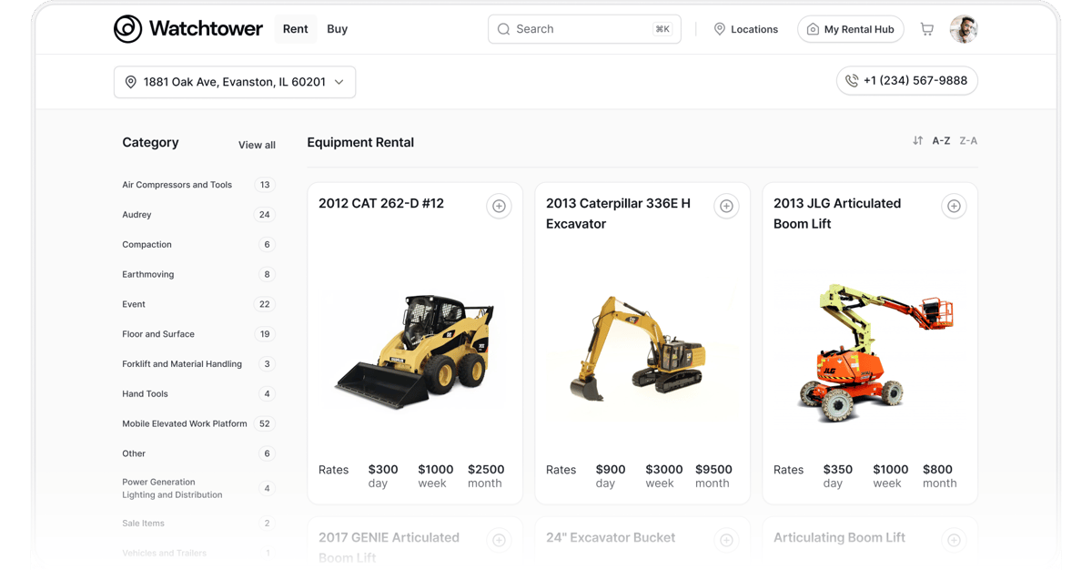Screen dimensions: 1092x570
Task: Click the $800 month rate
Action: [x=939, y=476]
